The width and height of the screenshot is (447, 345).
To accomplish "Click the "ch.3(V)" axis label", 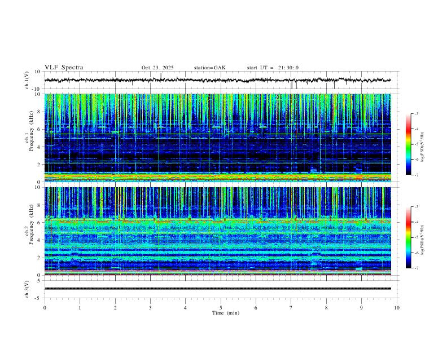I will click(x=27, y=289).
